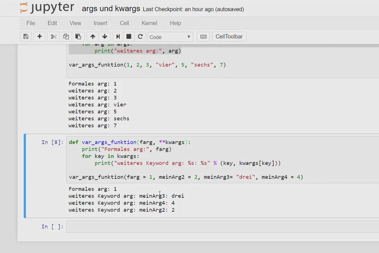Copy selected cells icon
The width and height of the screenshot is (379, 253).
coord(66,37)
